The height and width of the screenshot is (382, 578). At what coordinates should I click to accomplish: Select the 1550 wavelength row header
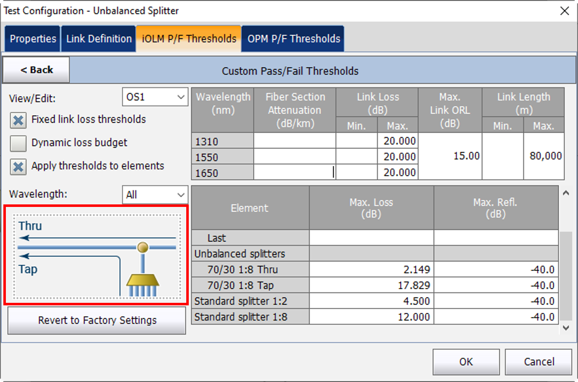coord(222,157)
